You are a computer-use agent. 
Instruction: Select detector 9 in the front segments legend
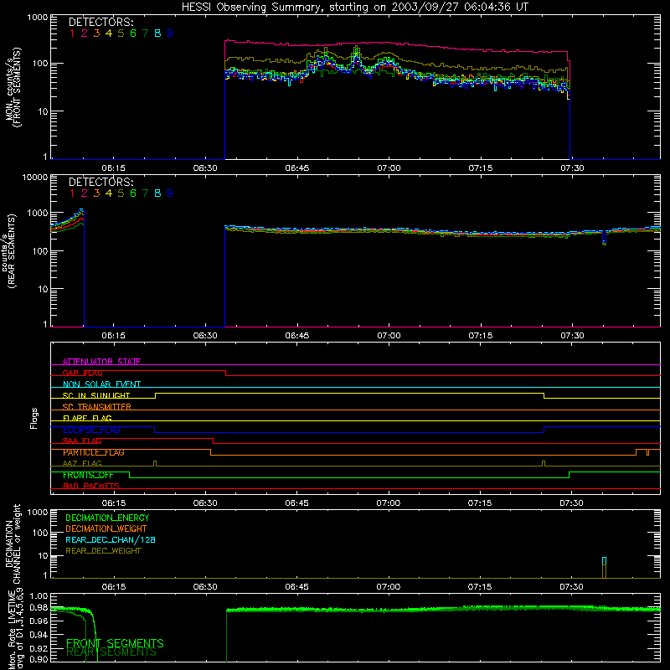tap(170, 33)
